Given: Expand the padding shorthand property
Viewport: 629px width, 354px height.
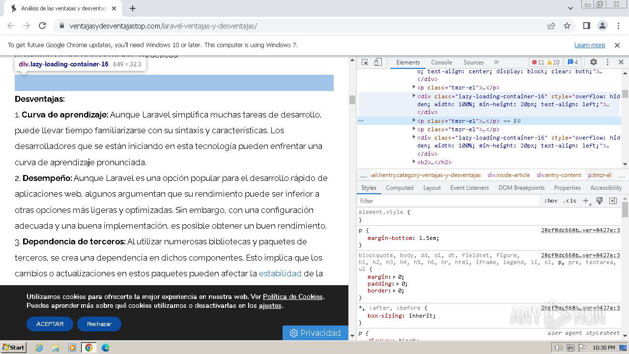Looking at the screenshot, I should click(398, 284).
